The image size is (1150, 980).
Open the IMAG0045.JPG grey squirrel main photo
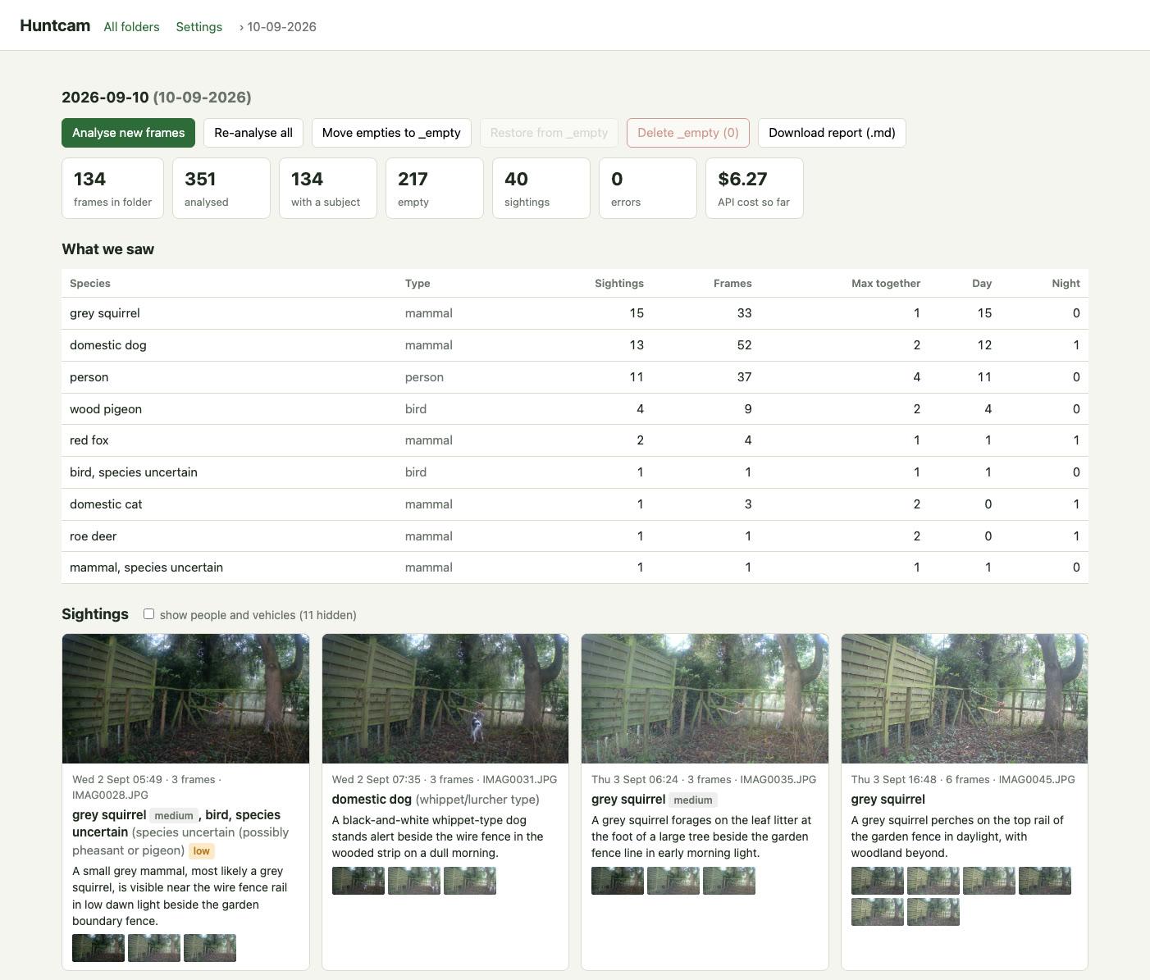(x=965, y=699)
